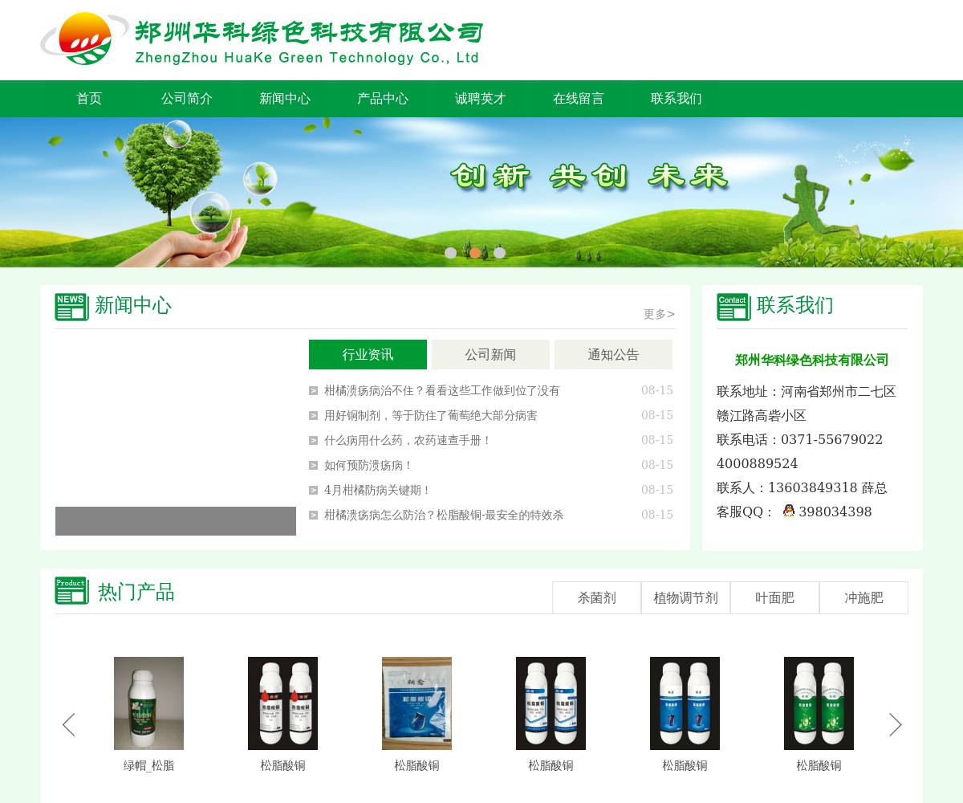Viewport: 963px width, 803px height.
Task: Click the contact line 13603849318 薛总
Action: 827,487
